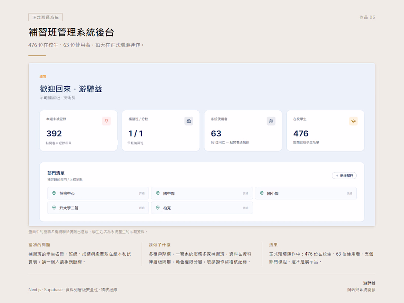Screen dimensions: 404x303
Task: Open details link for 國中部
Action: pyautogui.click(x=246, y=193)
